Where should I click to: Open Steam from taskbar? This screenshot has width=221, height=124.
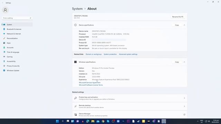138,121
